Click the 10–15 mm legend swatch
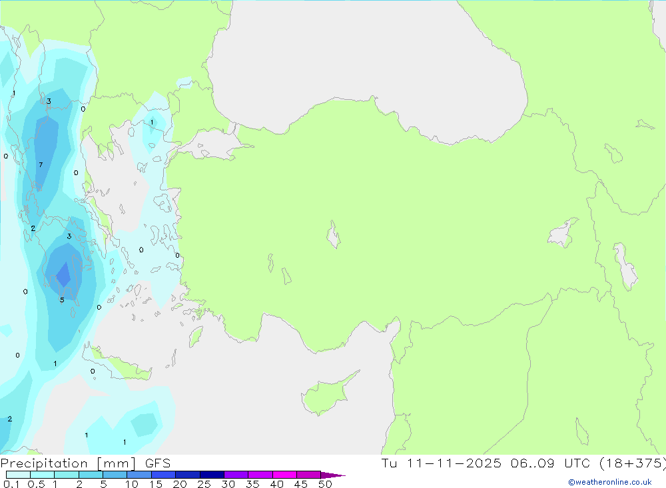This screenshot has height=488, width=666. 139,475
